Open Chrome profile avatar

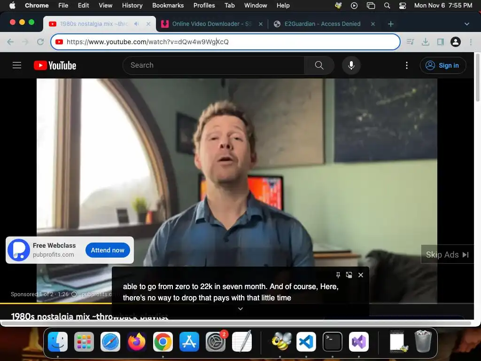click(456, 42)
